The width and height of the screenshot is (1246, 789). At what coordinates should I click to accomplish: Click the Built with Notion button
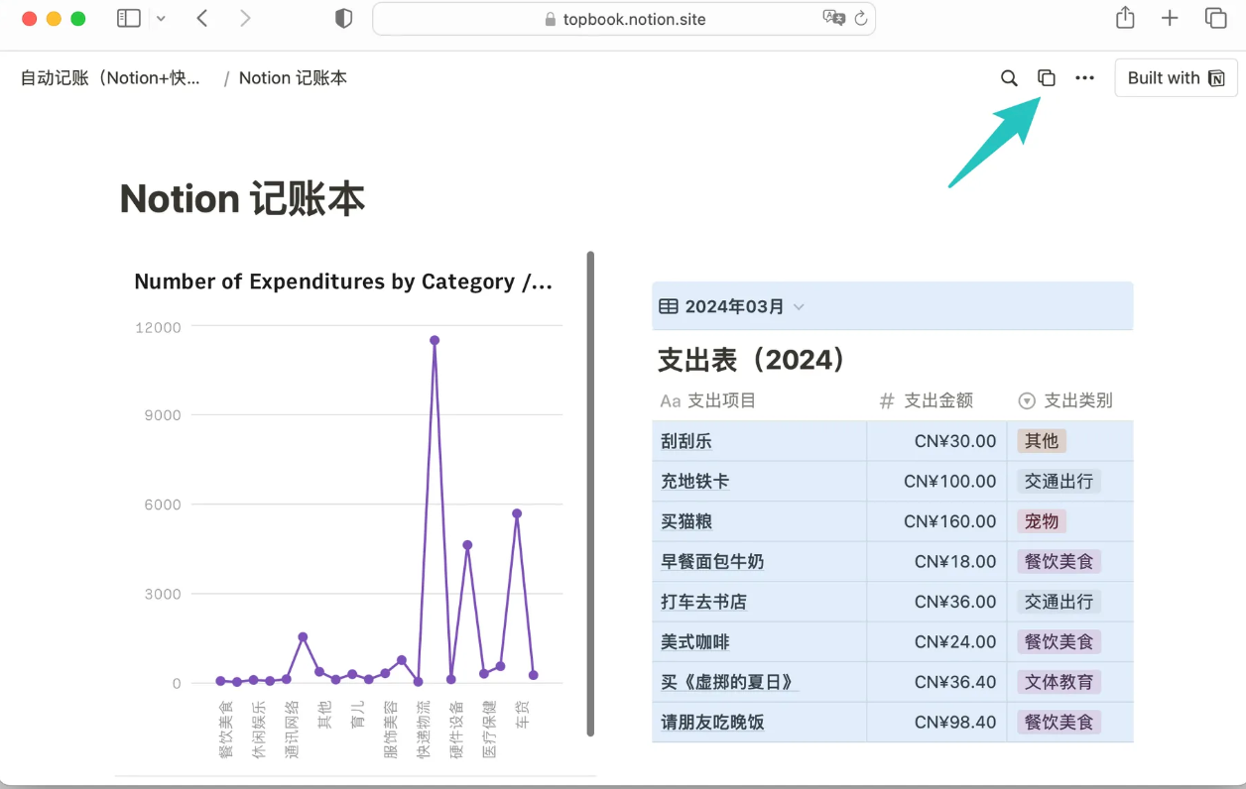[x=1176, y=78]
